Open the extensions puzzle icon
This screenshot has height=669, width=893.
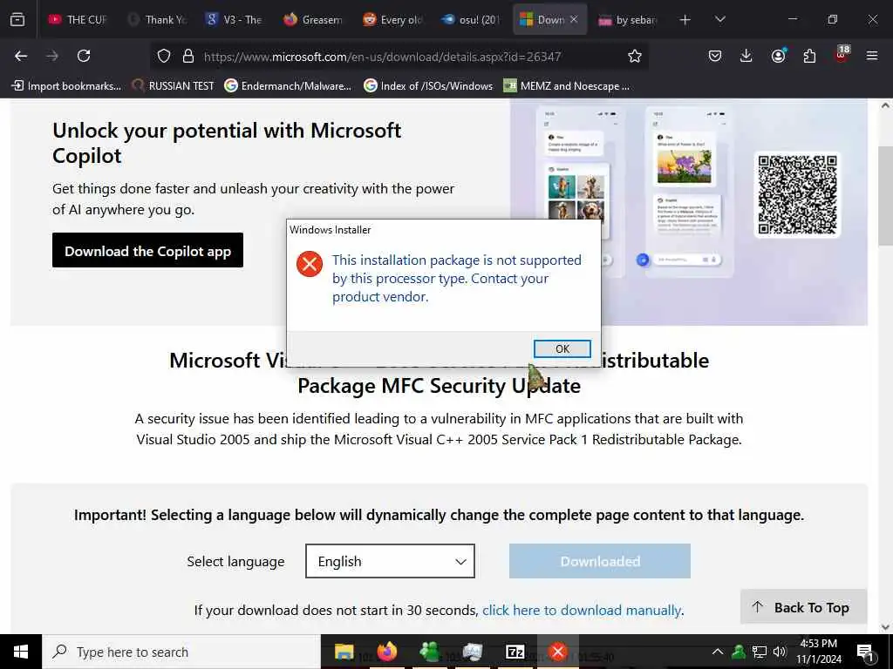[809, 56]
